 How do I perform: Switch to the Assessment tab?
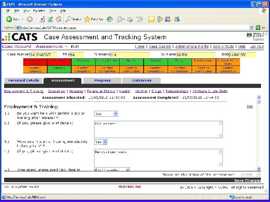(x=63, y=80)
